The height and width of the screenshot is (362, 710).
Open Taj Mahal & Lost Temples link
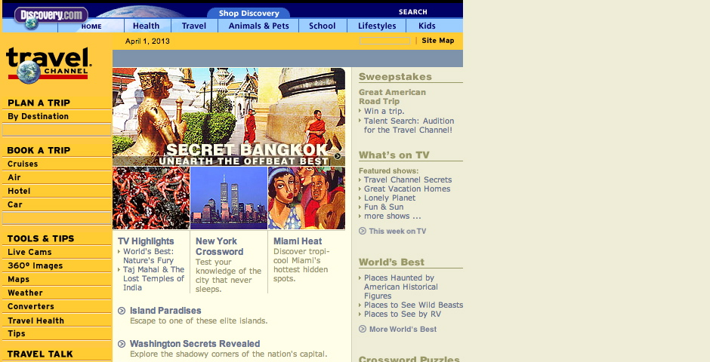(x=153, y=278)
